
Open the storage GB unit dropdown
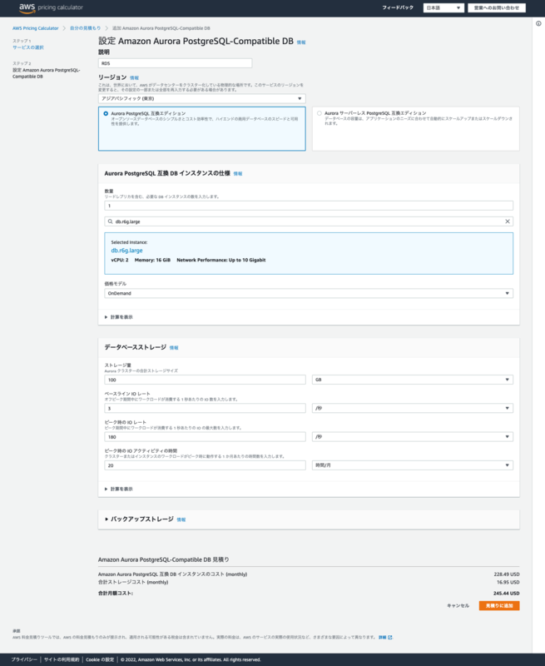[413, 380]
